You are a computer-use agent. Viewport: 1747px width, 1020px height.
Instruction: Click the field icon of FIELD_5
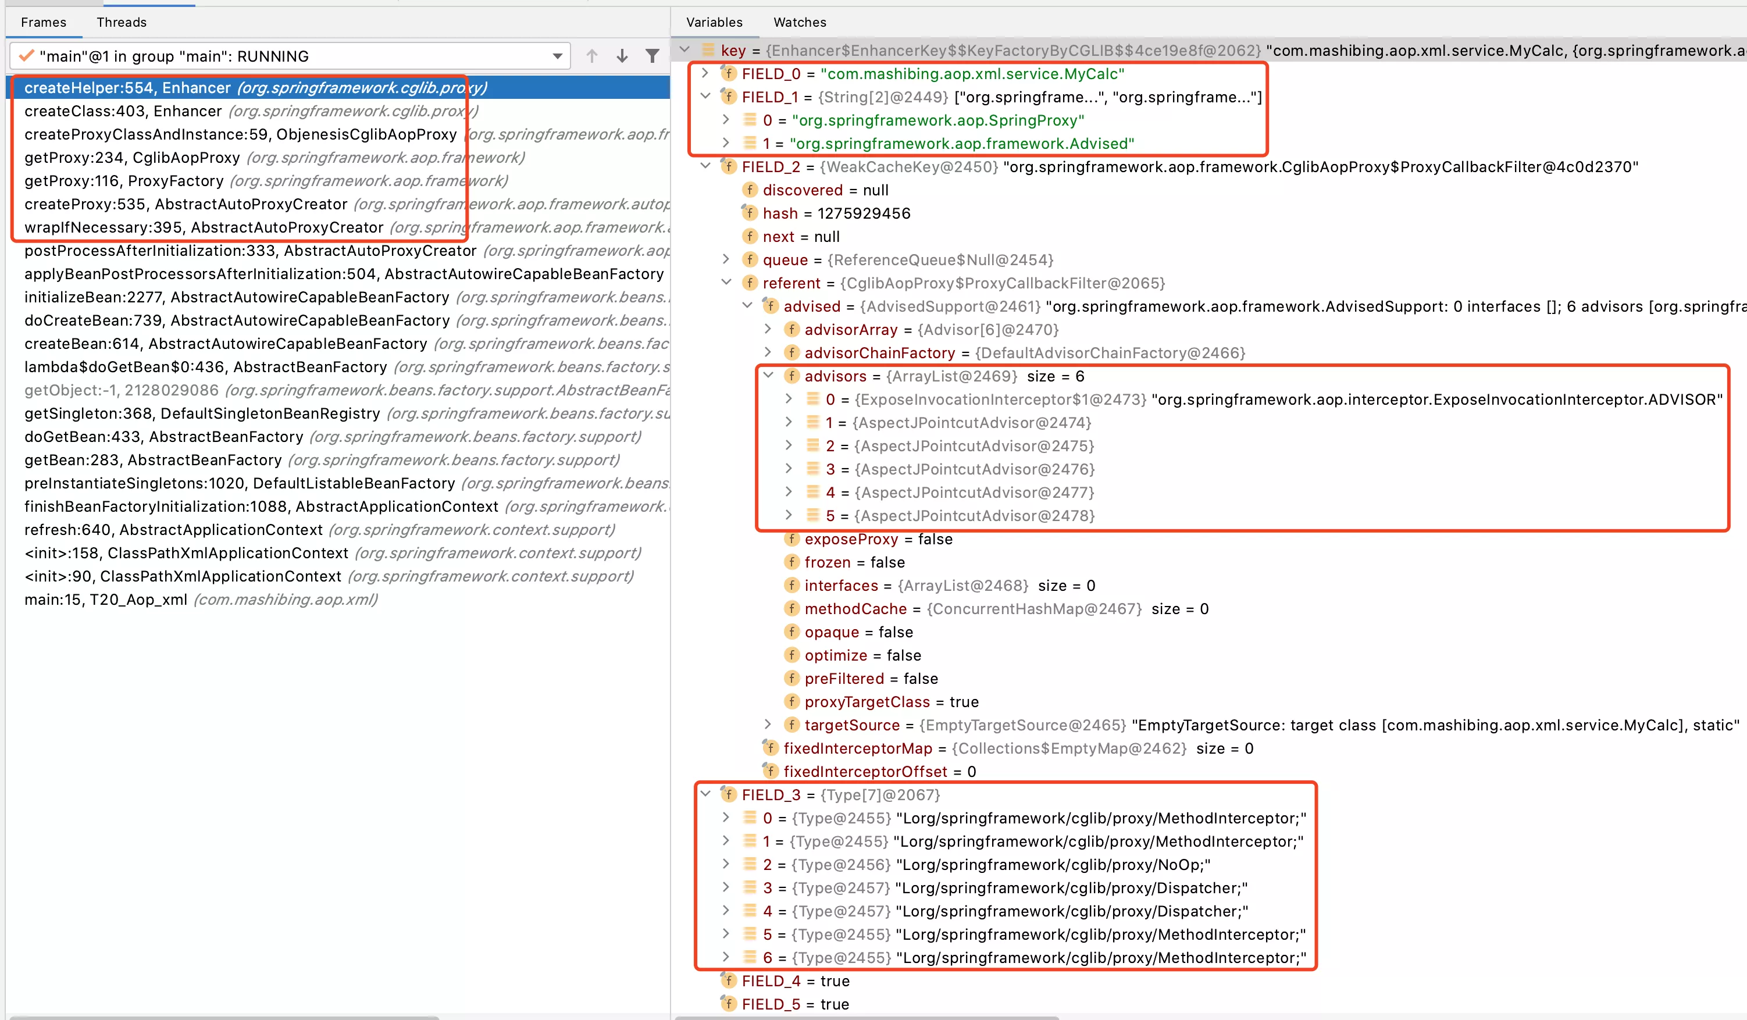(x=728, y=1004)
